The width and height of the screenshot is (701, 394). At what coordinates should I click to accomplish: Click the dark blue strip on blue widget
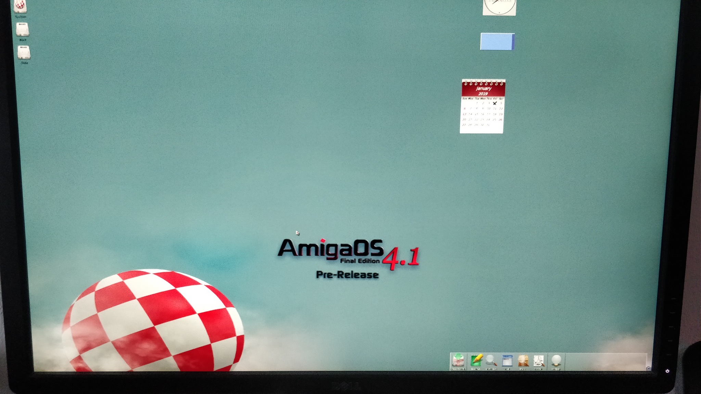[513, 42]
